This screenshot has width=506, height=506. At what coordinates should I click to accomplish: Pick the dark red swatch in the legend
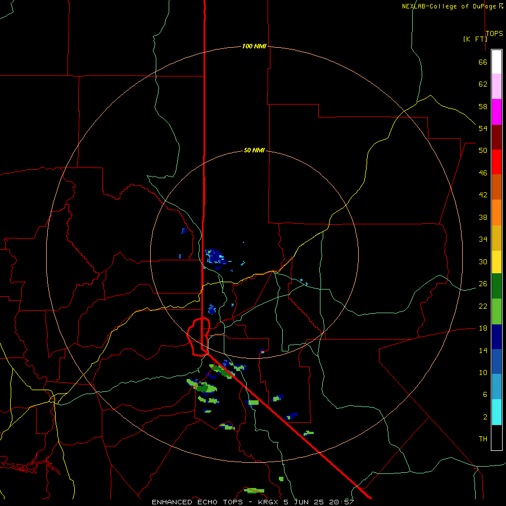[x=496, y=137]
